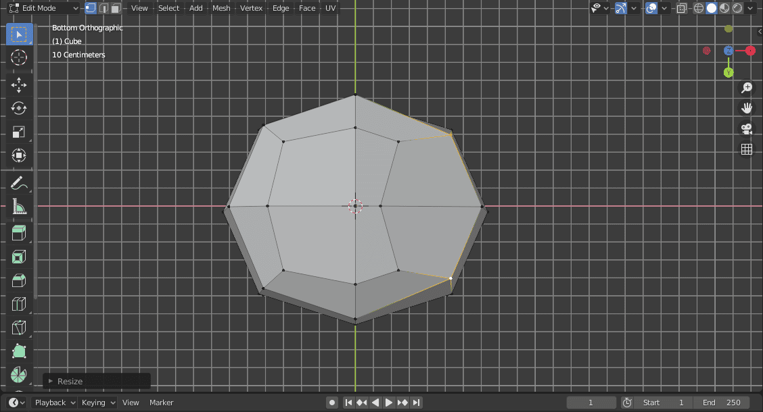Jump to the animation end frame
Screen dimensions: 763x412
[x=417, y=402]
